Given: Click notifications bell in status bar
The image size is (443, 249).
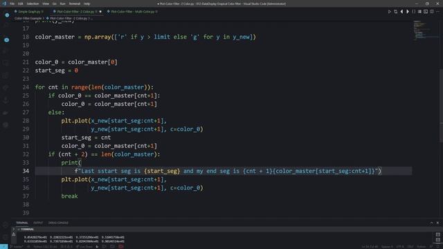Looking at the screenshot, I should point(438,247).
